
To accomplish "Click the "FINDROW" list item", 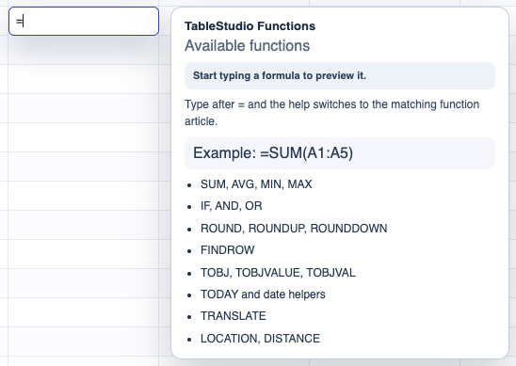I will click(x=227, y=250).
